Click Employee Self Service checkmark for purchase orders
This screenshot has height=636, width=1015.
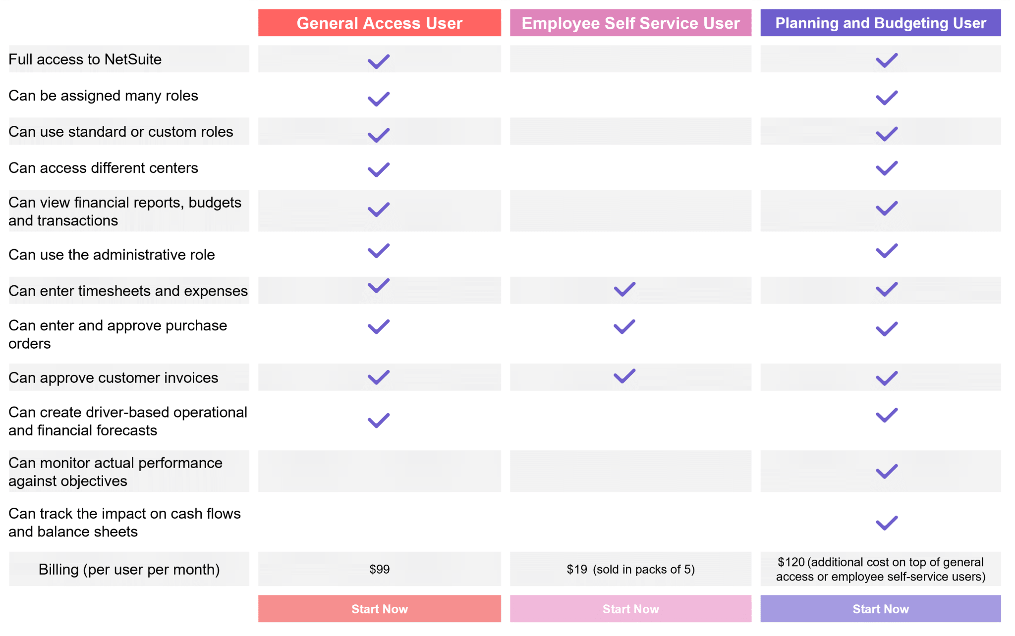pyautogui.click(x=624, y=327)
